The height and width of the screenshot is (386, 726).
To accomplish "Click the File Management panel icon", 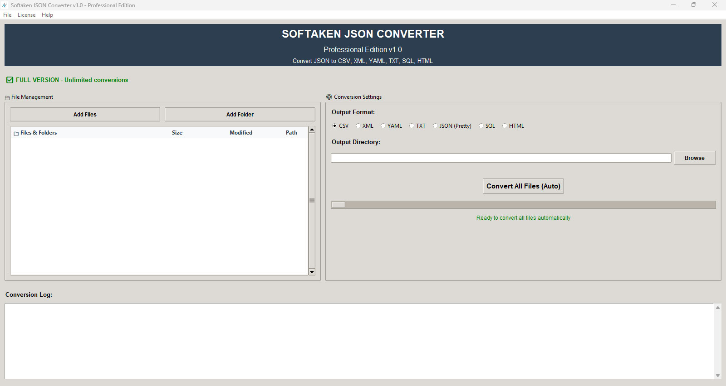I will [x=7, y=97].
